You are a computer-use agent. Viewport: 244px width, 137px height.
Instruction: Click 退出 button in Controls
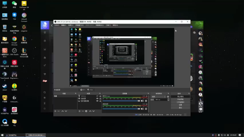pos(180,108)
